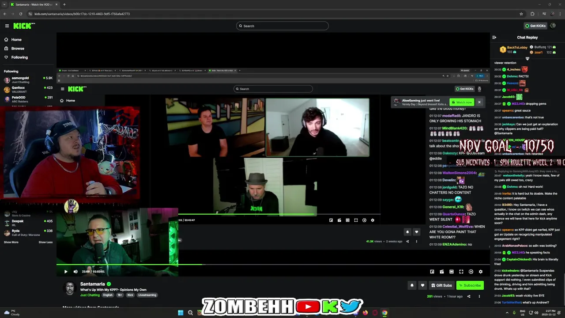Click the main Kick search field
Viewport: 565px width, 318px height.
click(x=282, y=26)
